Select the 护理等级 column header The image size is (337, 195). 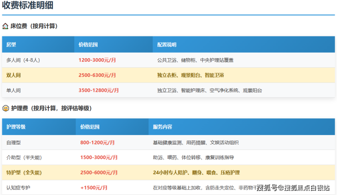tap(16, 127)
